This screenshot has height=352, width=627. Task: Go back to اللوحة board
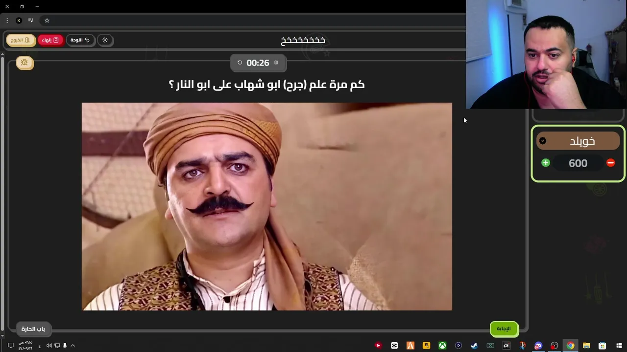80,40
